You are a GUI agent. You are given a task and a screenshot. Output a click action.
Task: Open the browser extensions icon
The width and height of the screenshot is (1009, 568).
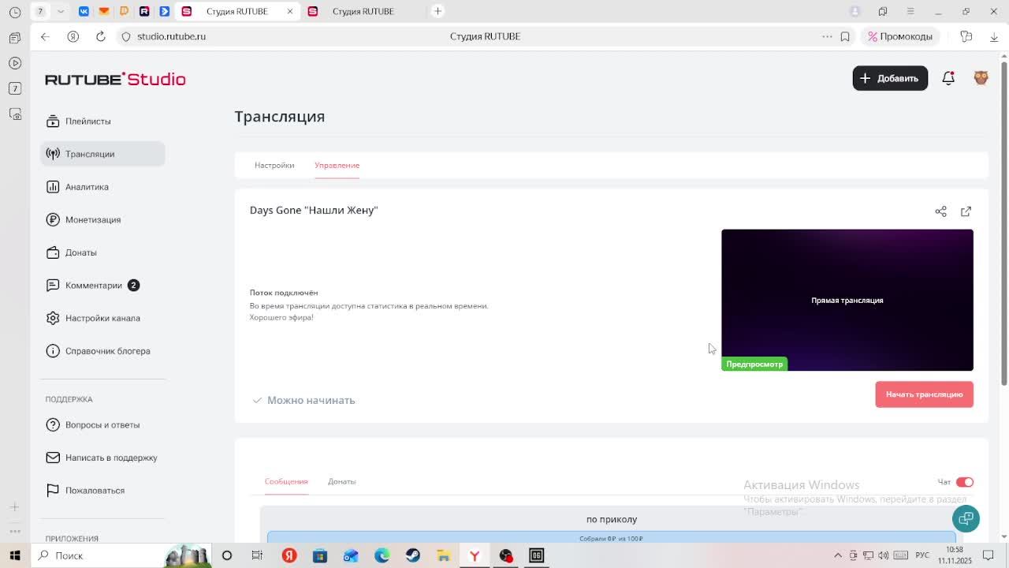coord(966,36)
